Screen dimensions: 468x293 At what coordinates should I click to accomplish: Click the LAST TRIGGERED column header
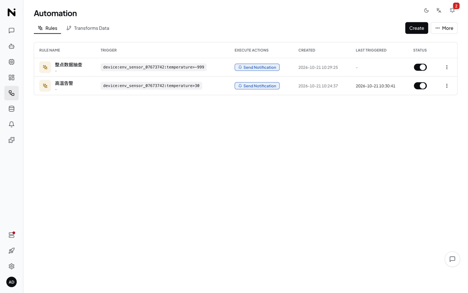[371, 50]
